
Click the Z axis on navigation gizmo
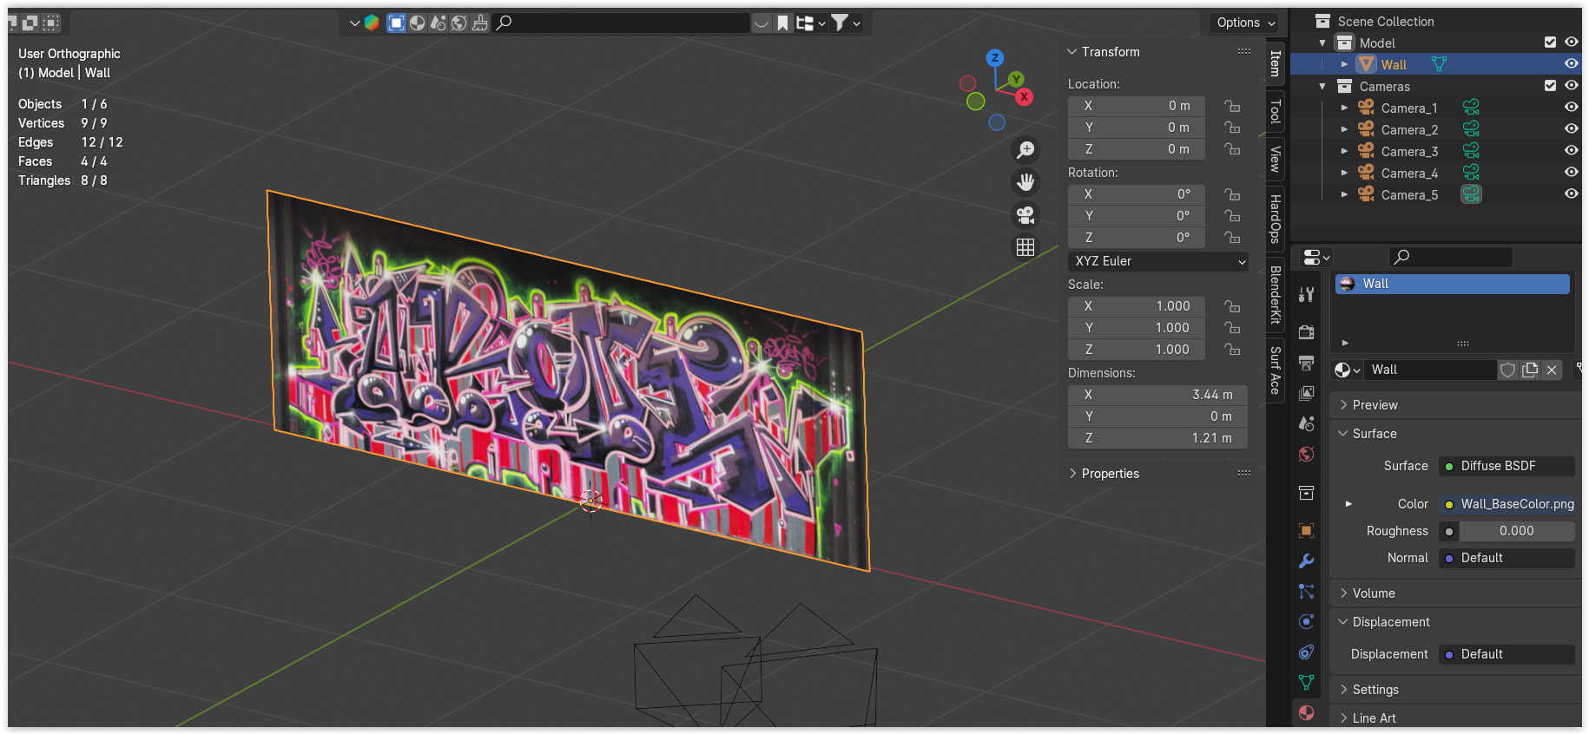(995, 58)
